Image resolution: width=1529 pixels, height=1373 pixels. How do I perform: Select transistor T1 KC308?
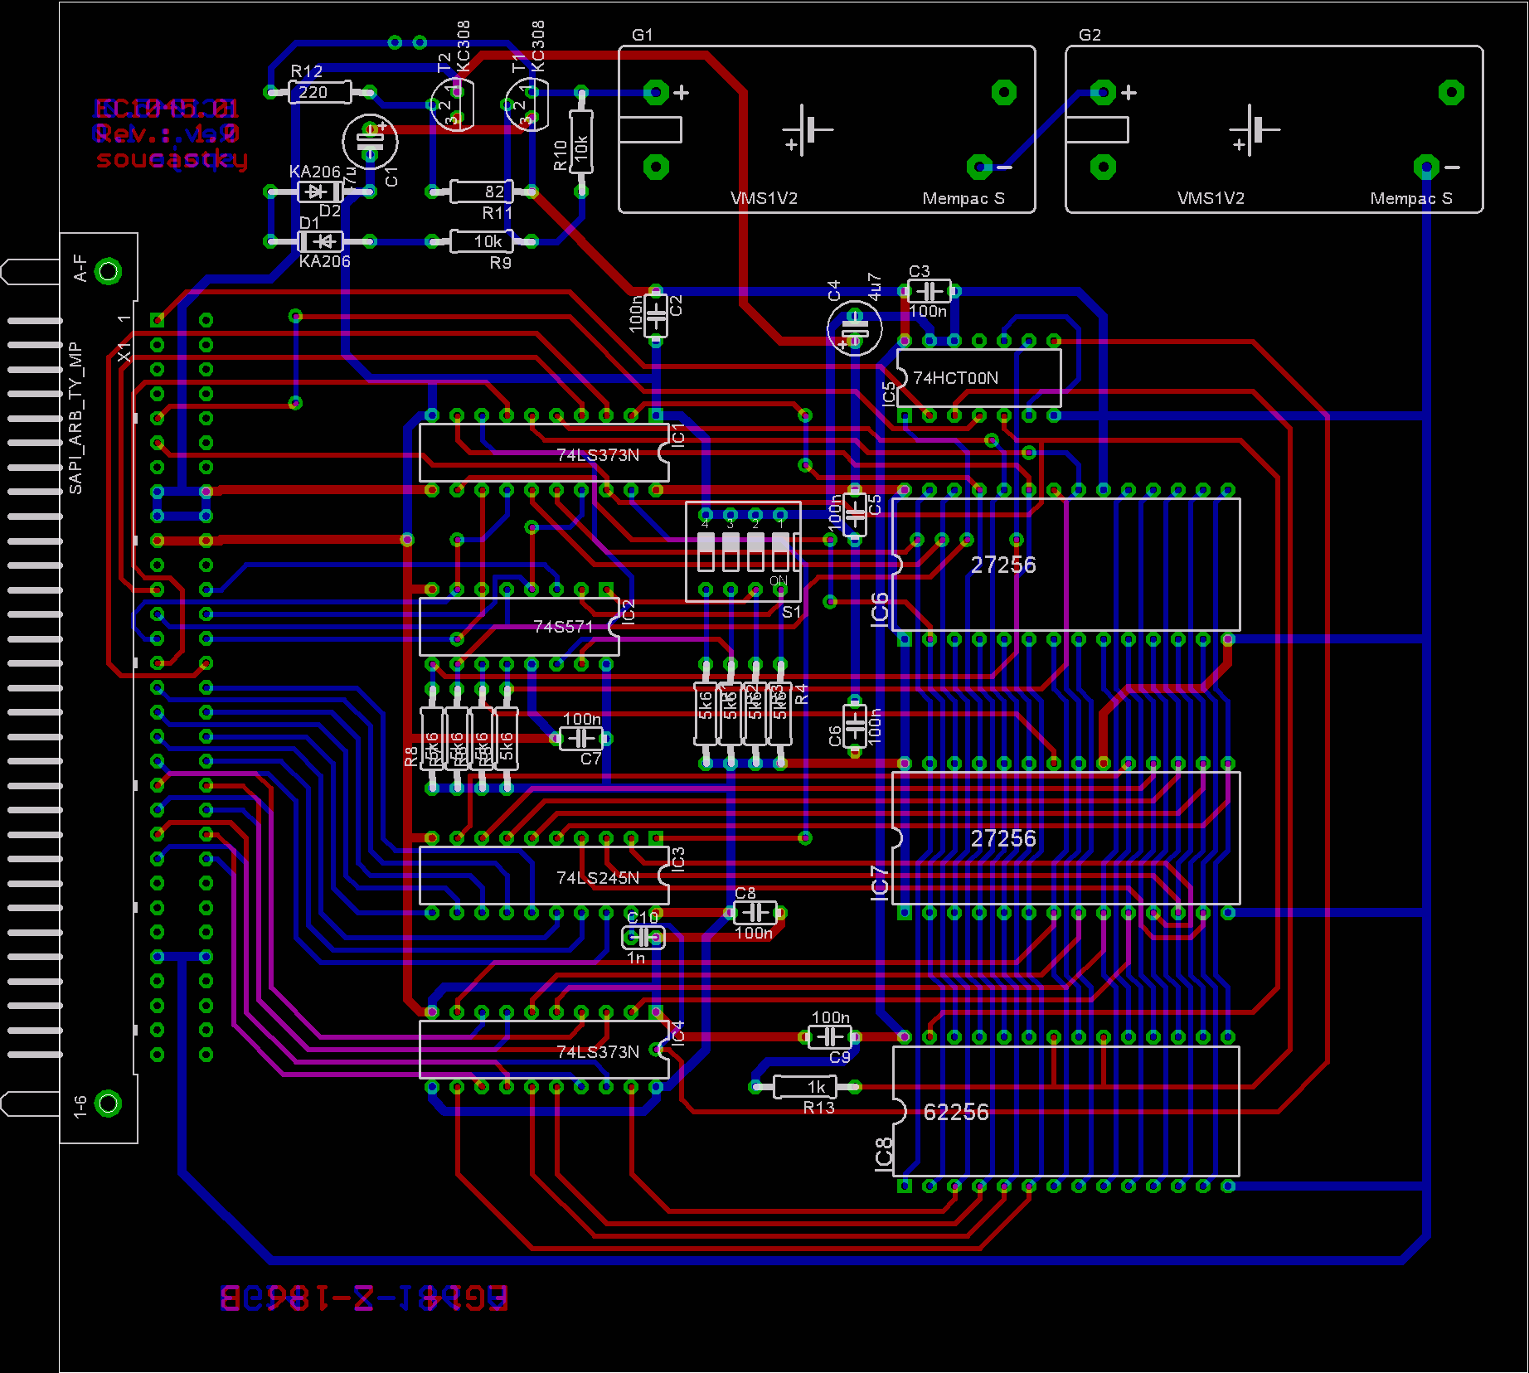click(527, 105)
